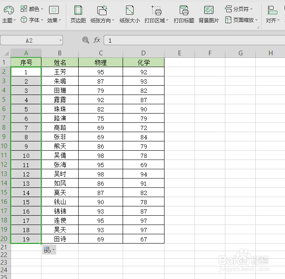
Task: Select column E header
Action: (x=180, y=53)
